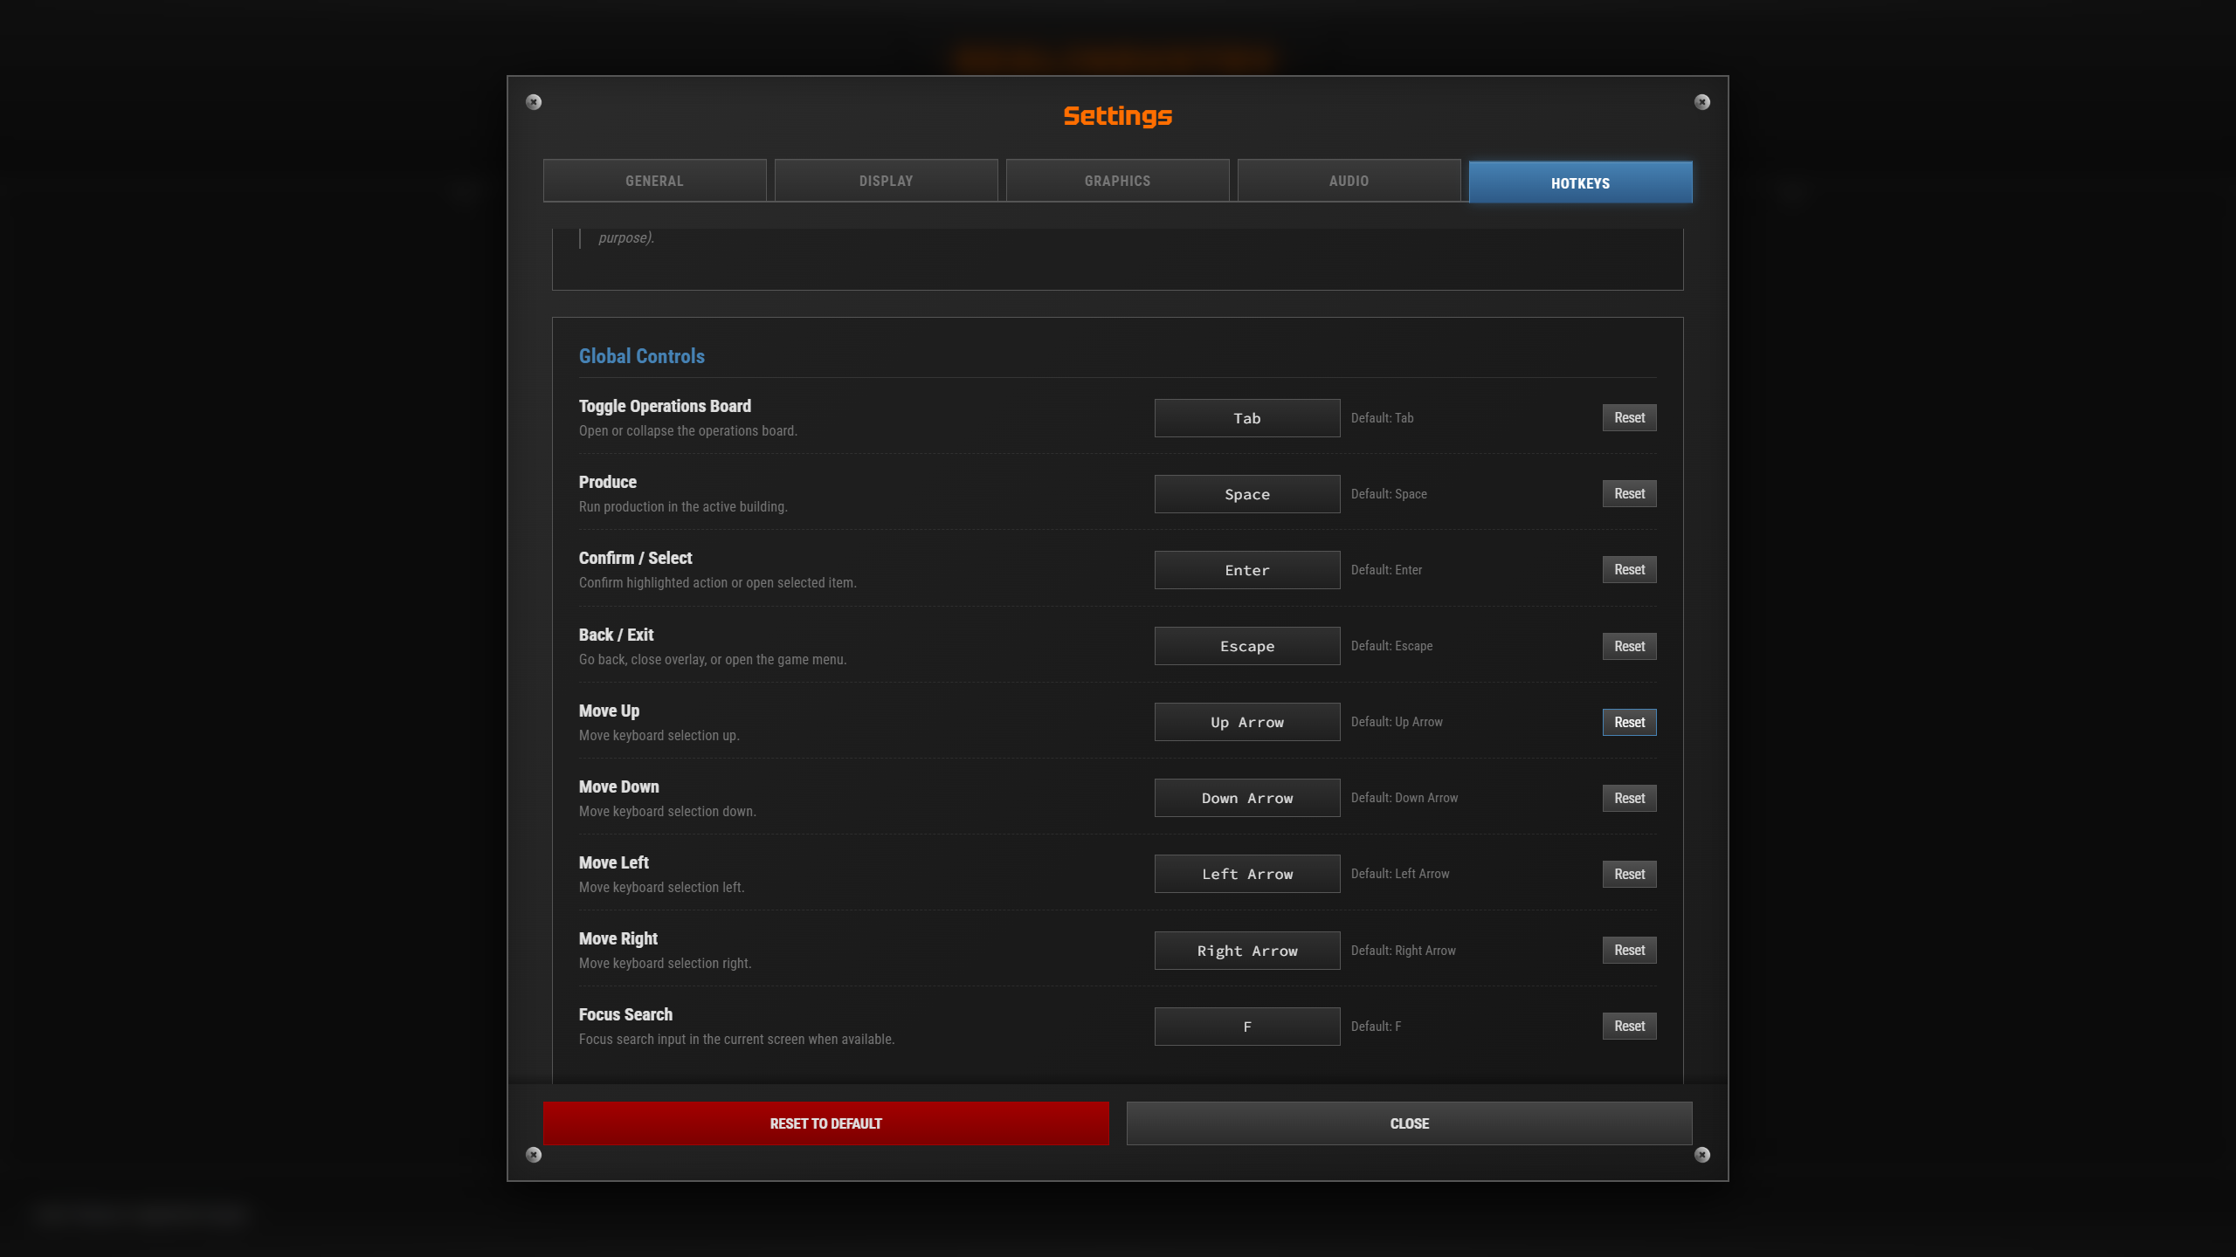Screen dimensions: 2236x1257
Task: Rebind Back / Exit Escape key
Action: pyautogui.click(x=1247, y=646)
